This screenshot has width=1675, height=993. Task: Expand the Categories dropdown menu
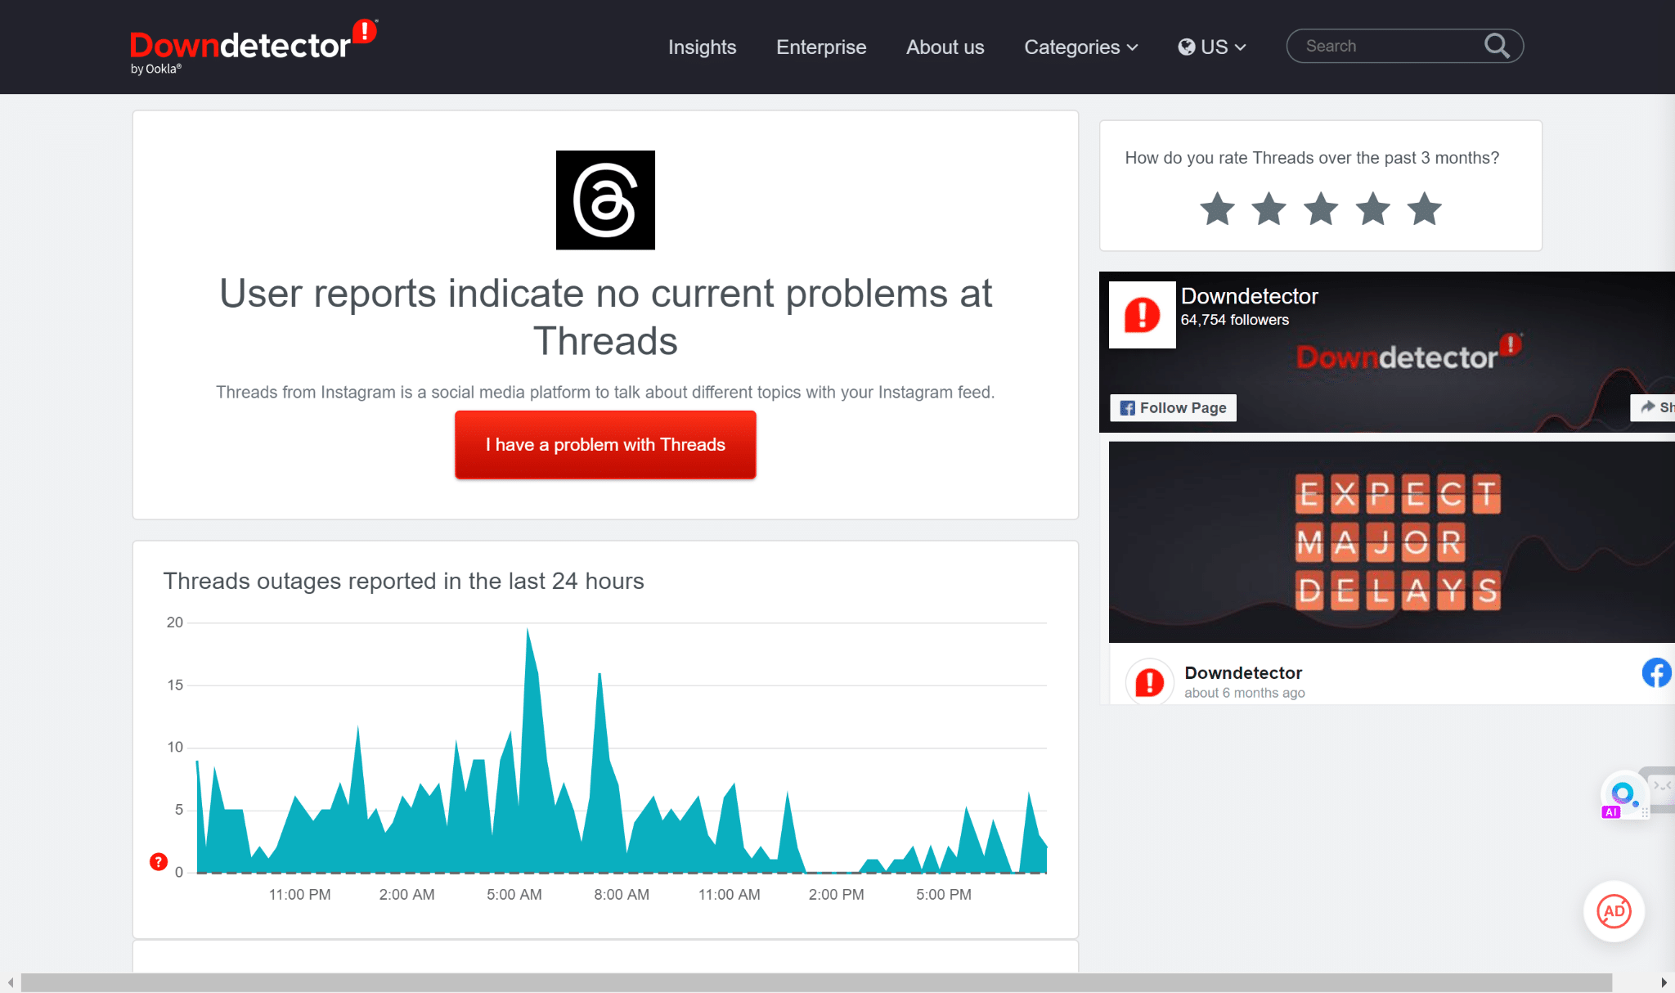[1080, 46]
